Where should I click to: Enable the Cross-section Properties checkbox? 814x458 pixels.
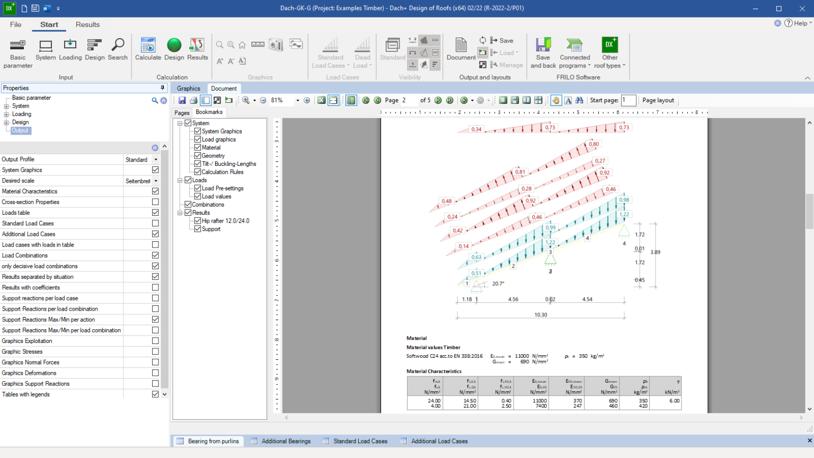(x=155, y=202)
